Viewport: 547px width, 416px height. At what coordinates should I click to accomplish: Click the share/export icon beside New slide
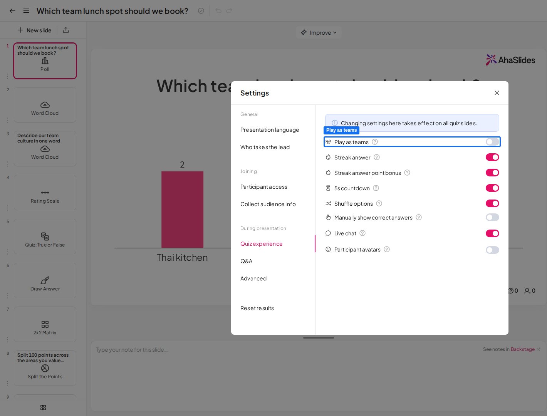pos(66,30)
